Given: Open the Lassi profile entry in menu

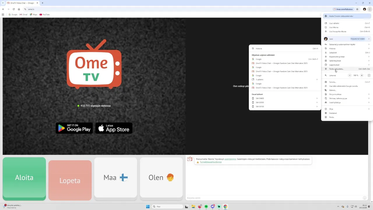Looking at the screenshot, I should 347,39.
